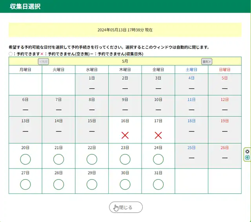Screen dimensions: 251x222
Task: Go to the next month (翌月)
Action: pos(207,62)
